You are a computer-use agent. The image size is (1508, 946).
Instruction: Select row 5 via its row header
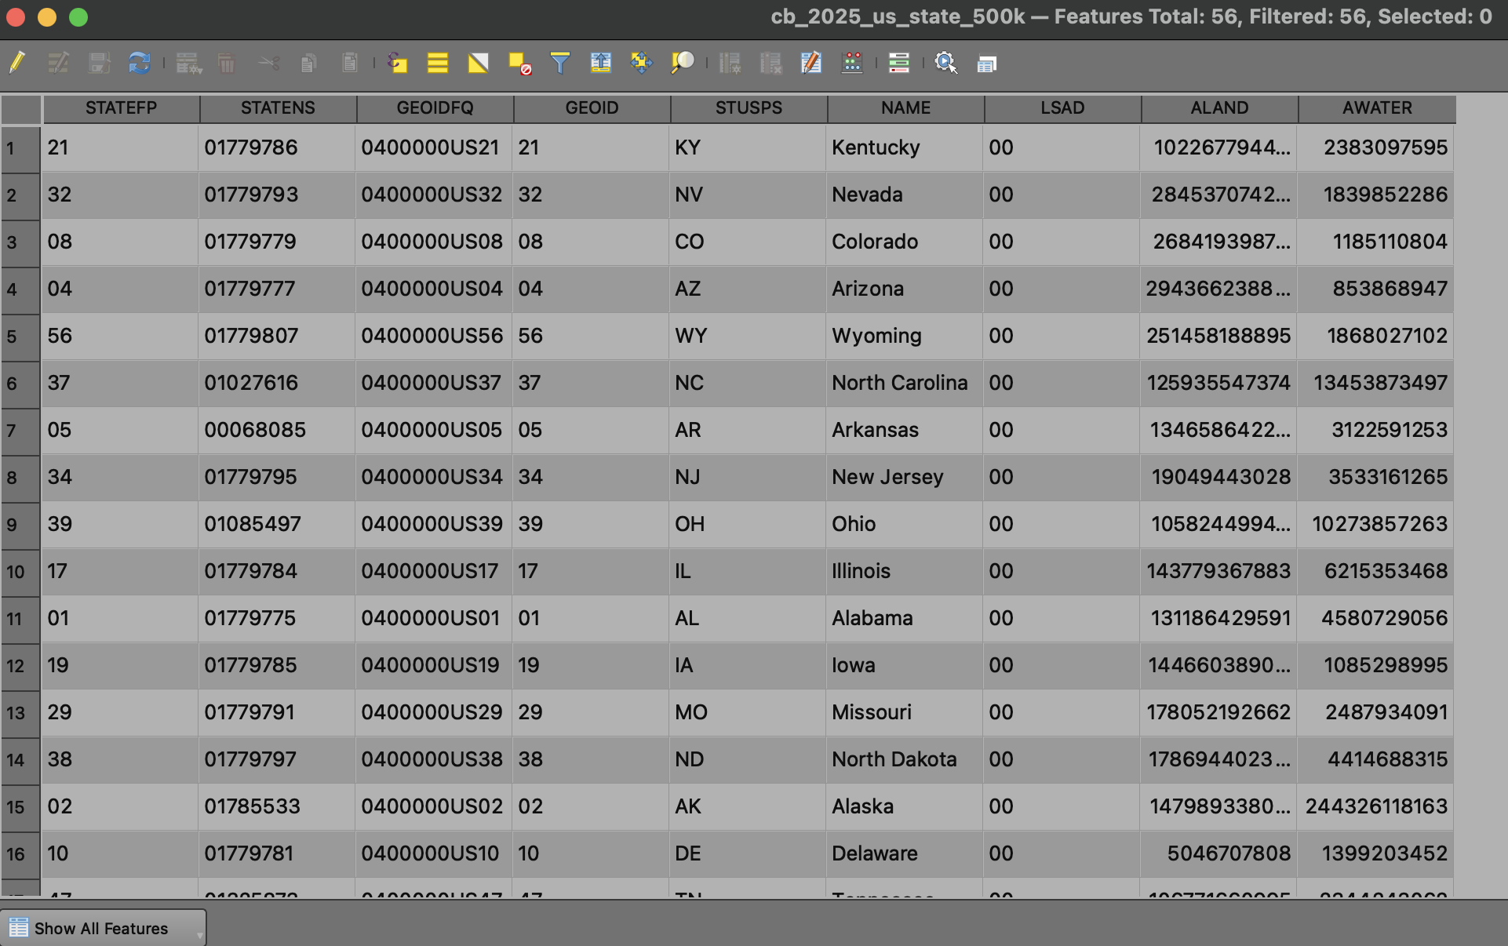coord(20,337)
